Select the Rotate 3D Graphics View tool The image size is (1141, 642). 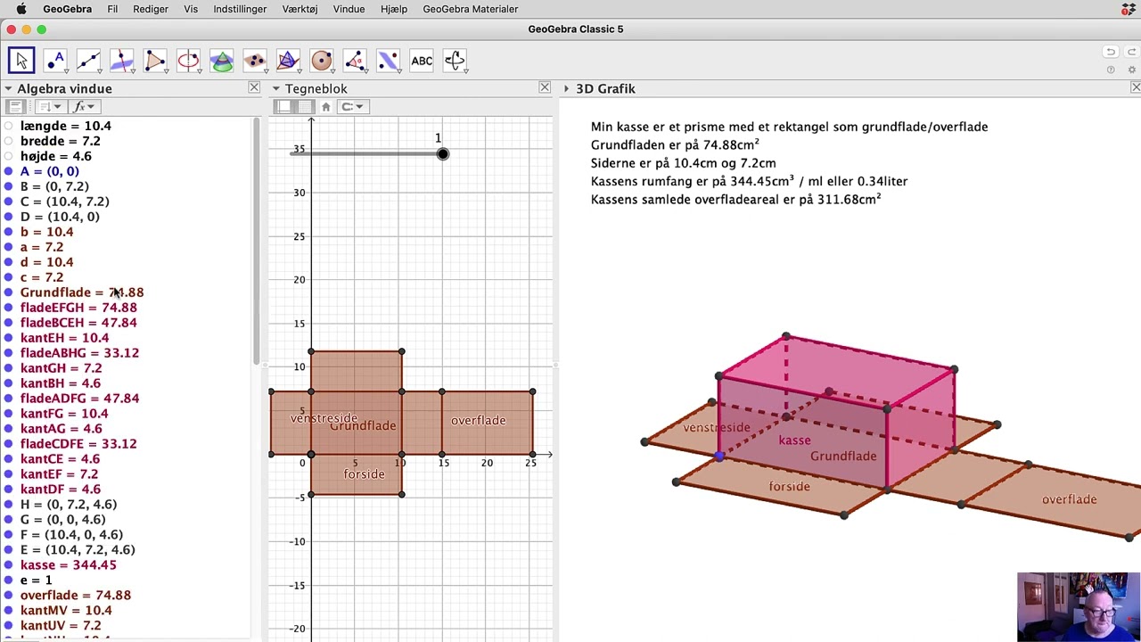pos(455,61)
